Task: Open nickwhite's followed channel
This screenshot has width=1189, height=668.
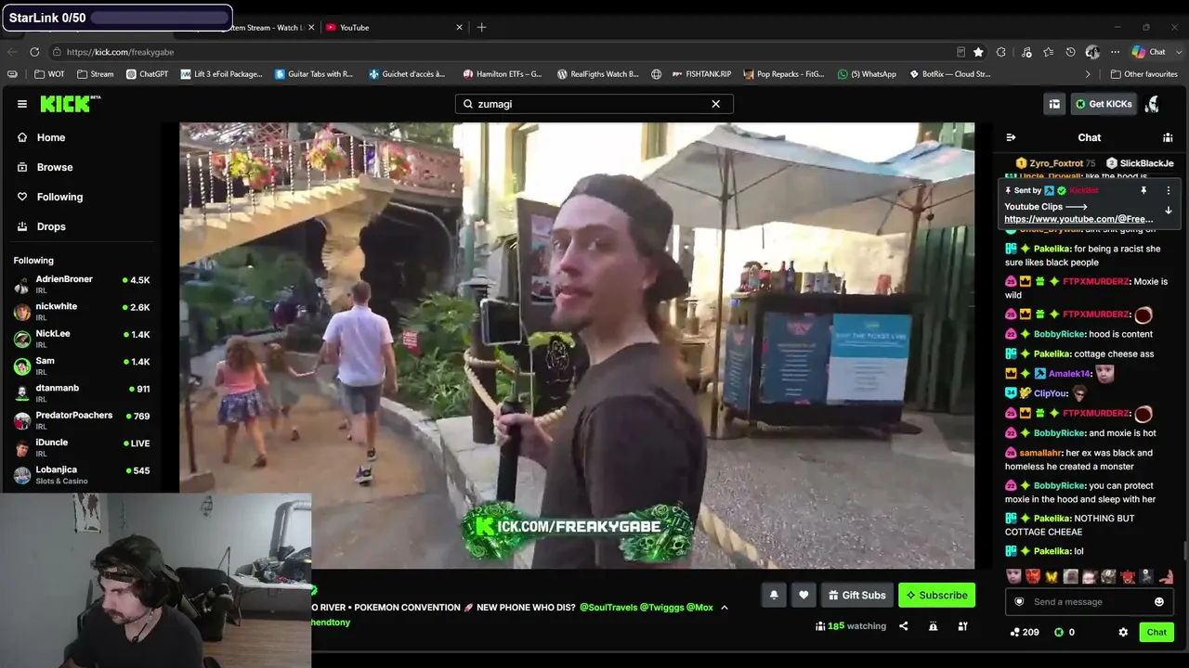Action: point(82,312)
